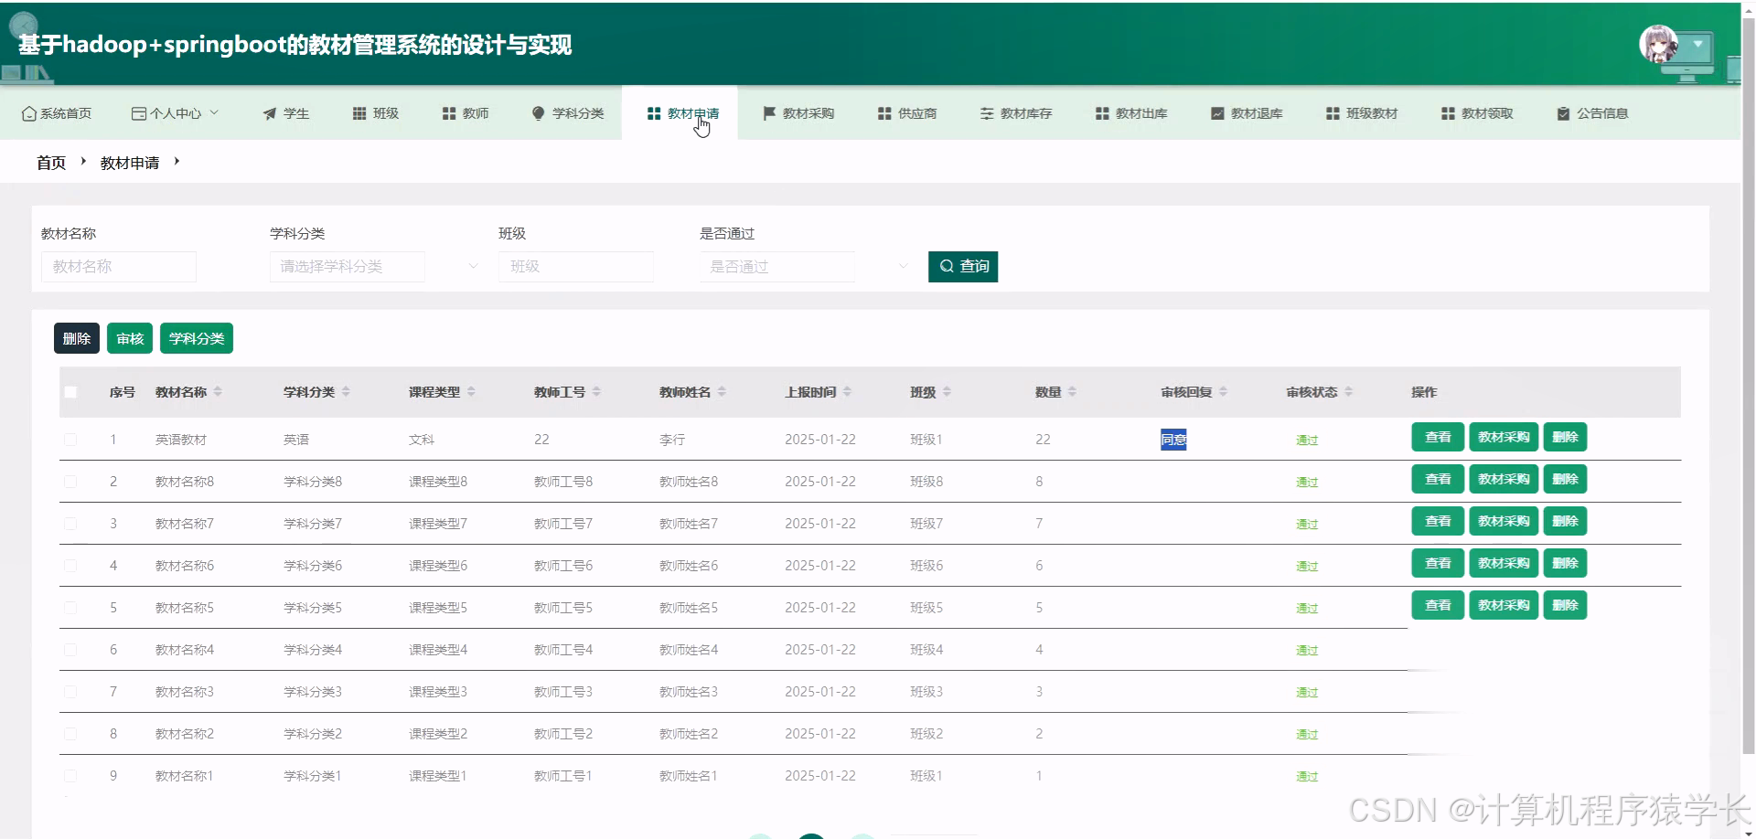The width and height of the screenshot is (1756, 839).
Task: Select the 学生 student icon in the navbar
Action: point(268,112)
